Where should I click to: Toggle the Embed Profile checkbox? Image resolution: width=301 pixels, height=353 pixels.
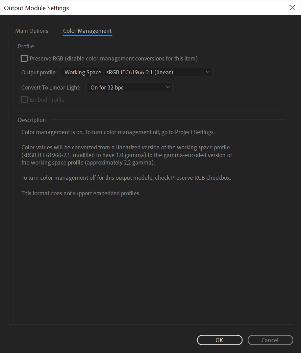pyautogui.click(x=24, y=99)
